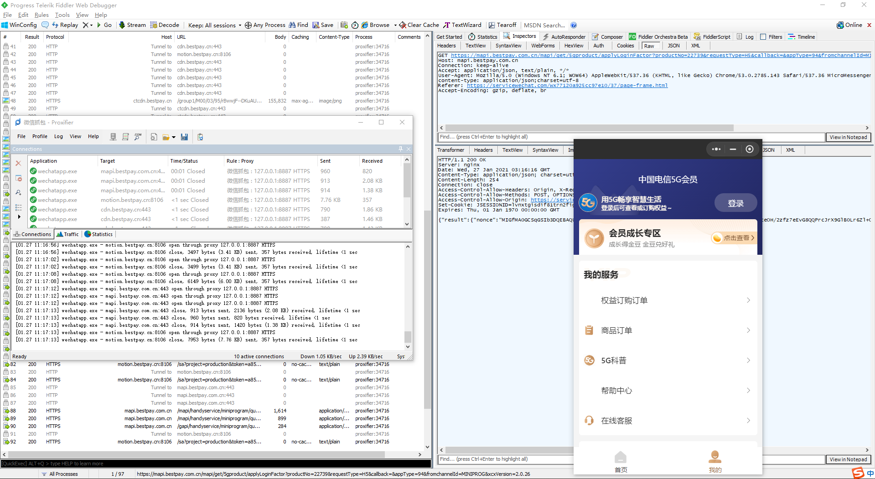Switch to the Composer tab

point(607,37)
